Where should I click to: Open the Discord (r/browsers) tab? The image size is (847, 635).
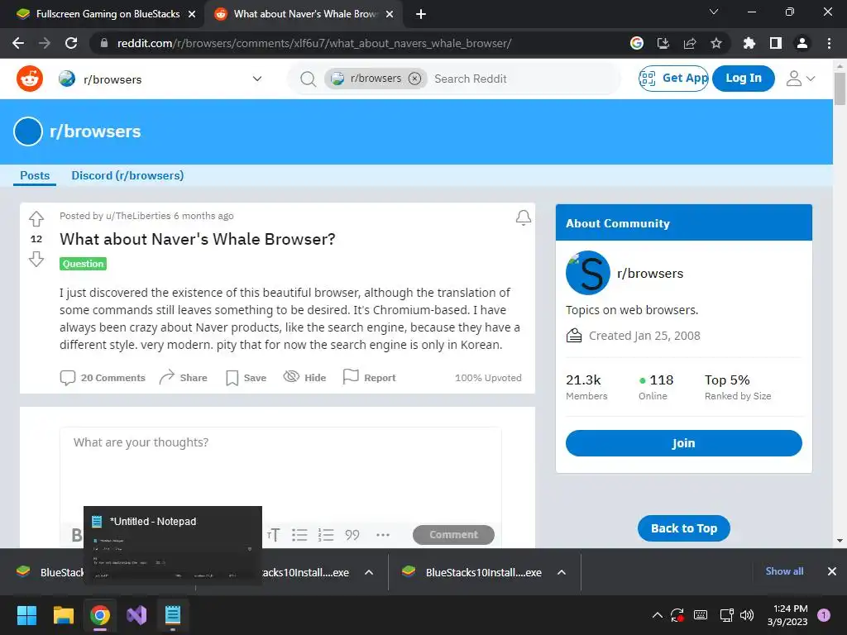point(127,175)
